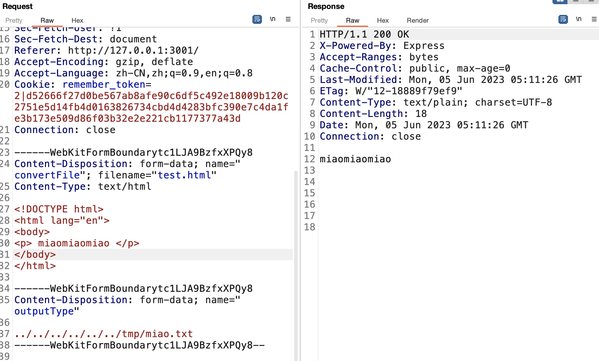
Task: Toggle word wrap in Request panel
Action: coord(257,19)
